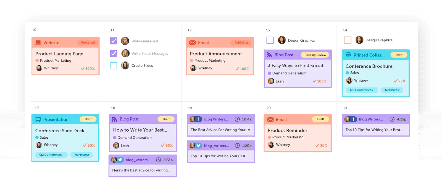Click the RSS icon on 3 Easy Ways card

click(269, 55)
